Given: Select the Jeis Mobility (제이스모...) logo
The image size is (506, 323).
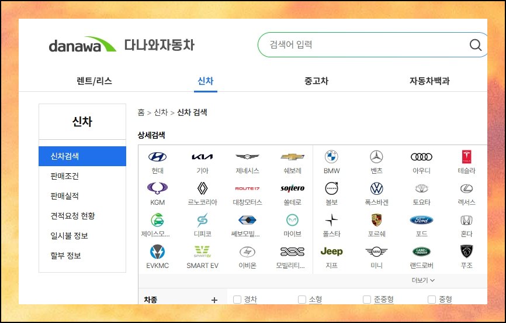Looking at the screenshot, I should [158, 220].
